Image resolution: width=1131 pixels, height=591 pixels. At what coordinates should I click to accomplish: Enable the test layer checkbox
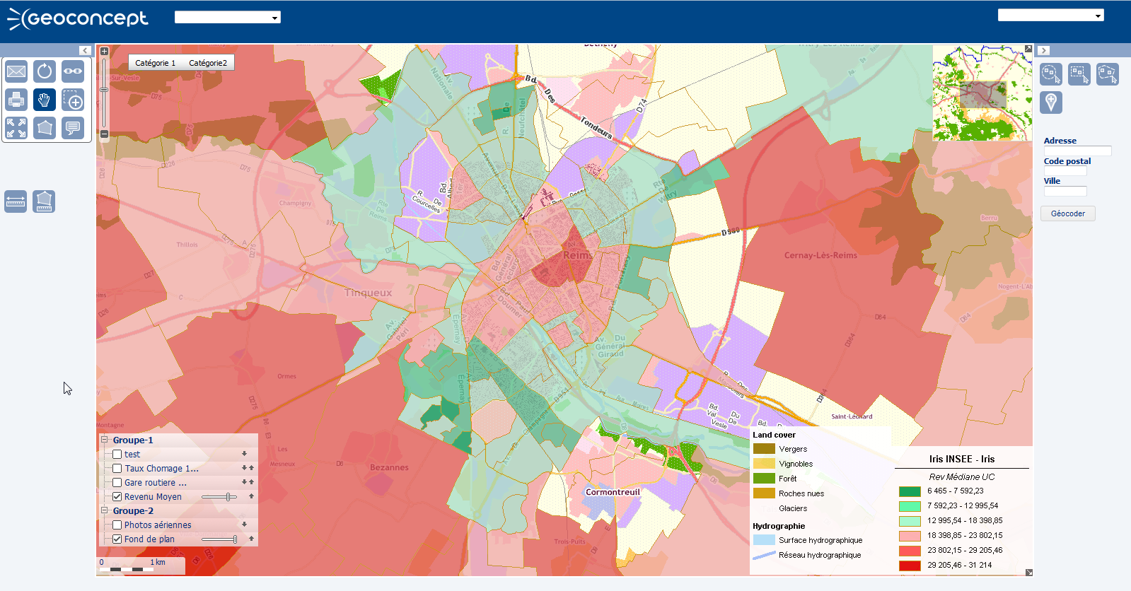coord(117,455)
